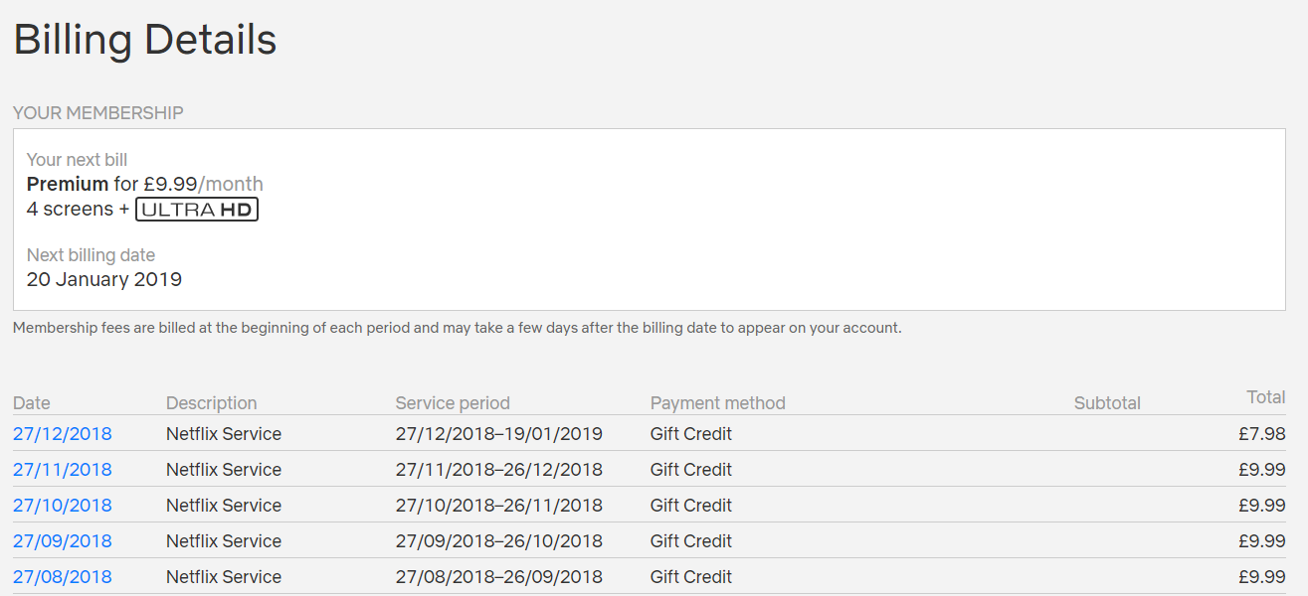
Task: Open the 27/11/2018 invoice link
Action: point(63,470)
